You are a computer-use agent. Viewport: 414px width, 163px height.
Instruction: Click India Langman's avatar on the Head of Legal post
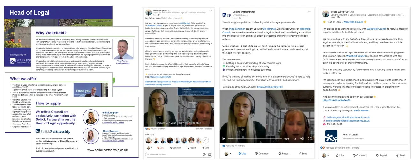pos(326,14)
